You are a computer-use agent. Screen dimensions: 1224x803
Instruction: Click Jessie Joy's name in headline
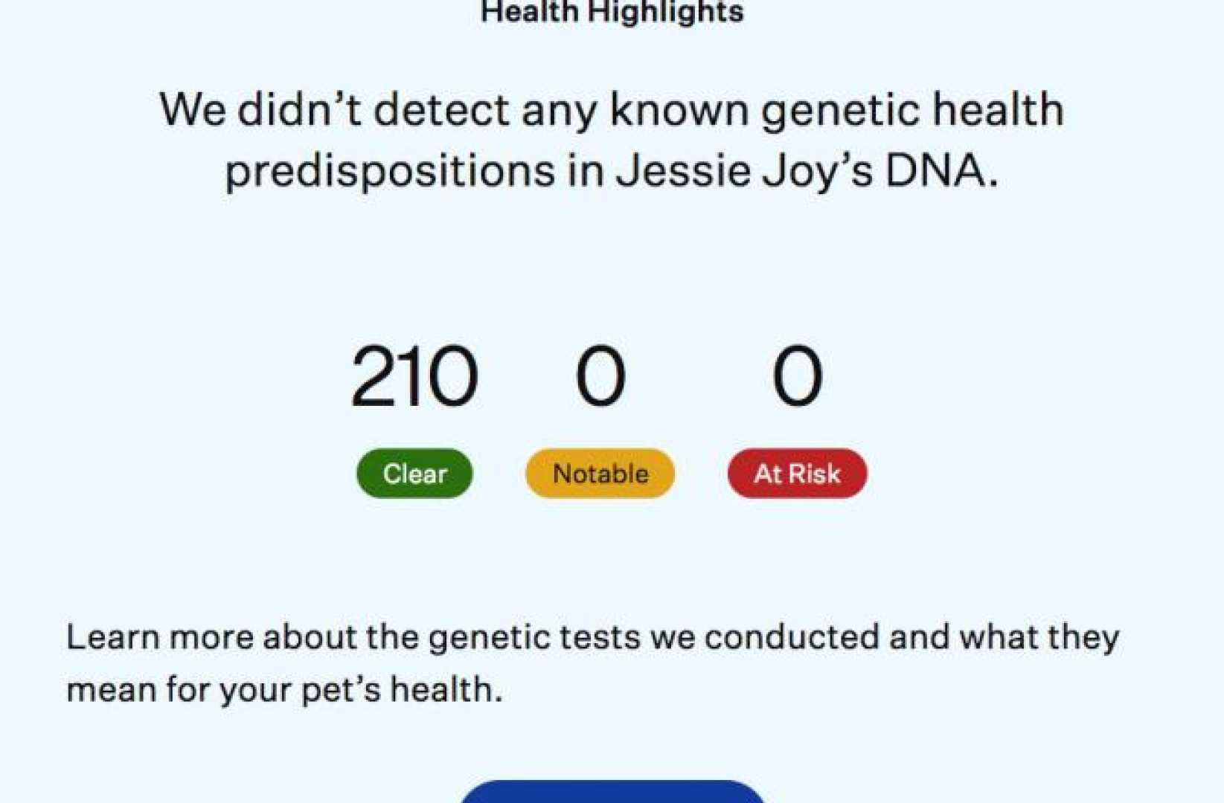(x=744, y=171)
